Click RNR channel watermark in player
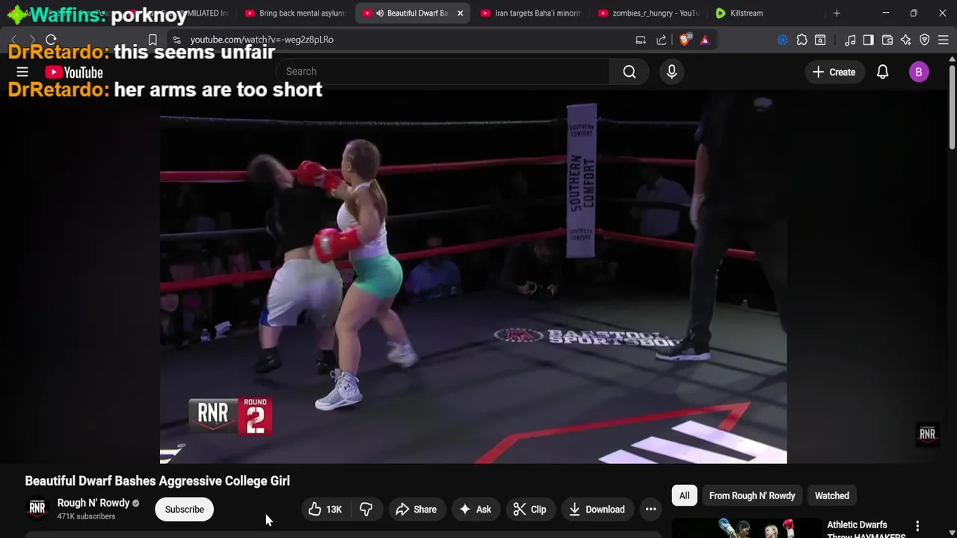The width and height of the screenshot is (957, 538). [x=927, y=434]
